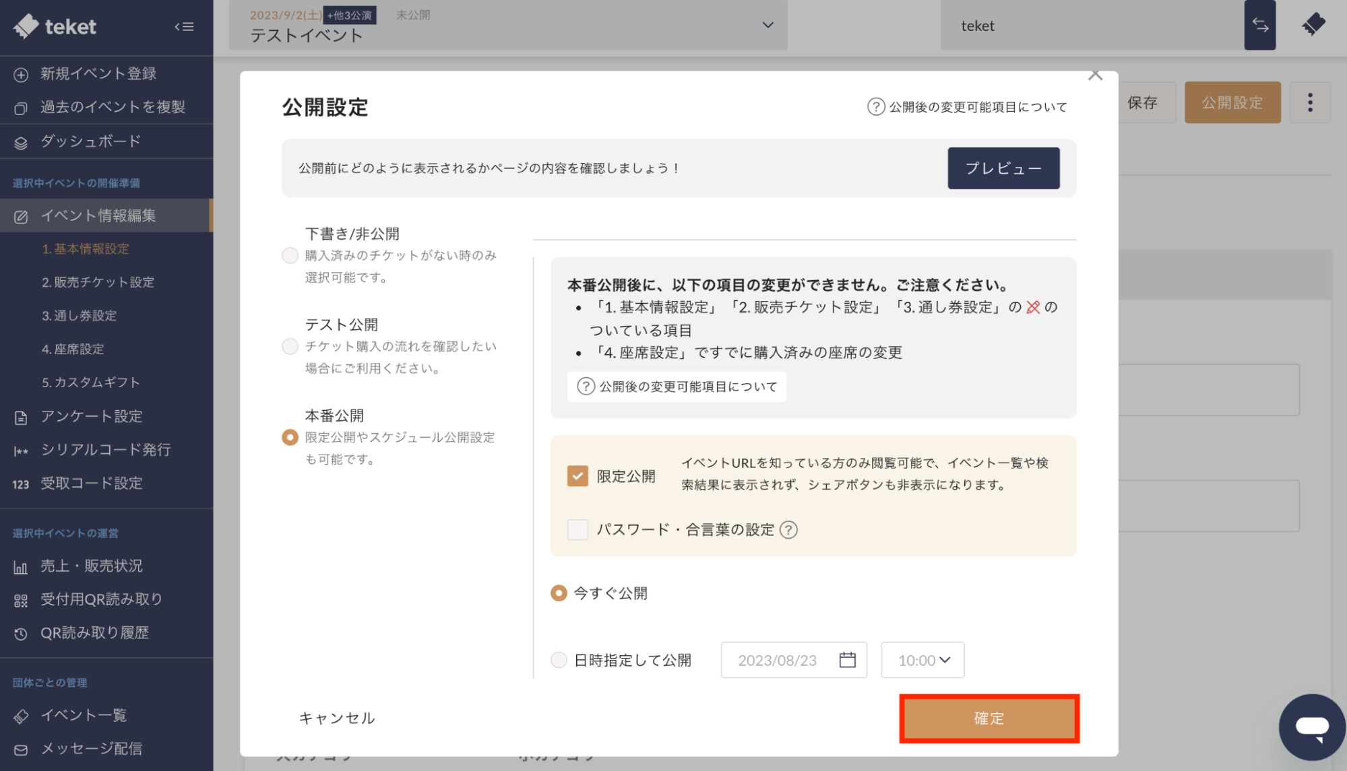Expand the テストイベント event selector dropdown
Viewport: 1347px width, 771px height.
pos(767,26)
